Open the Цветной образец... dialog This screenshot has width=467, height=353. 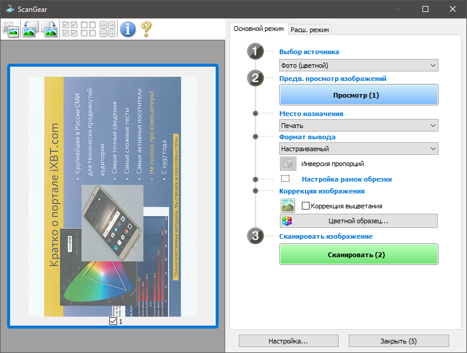pos(359,221)
